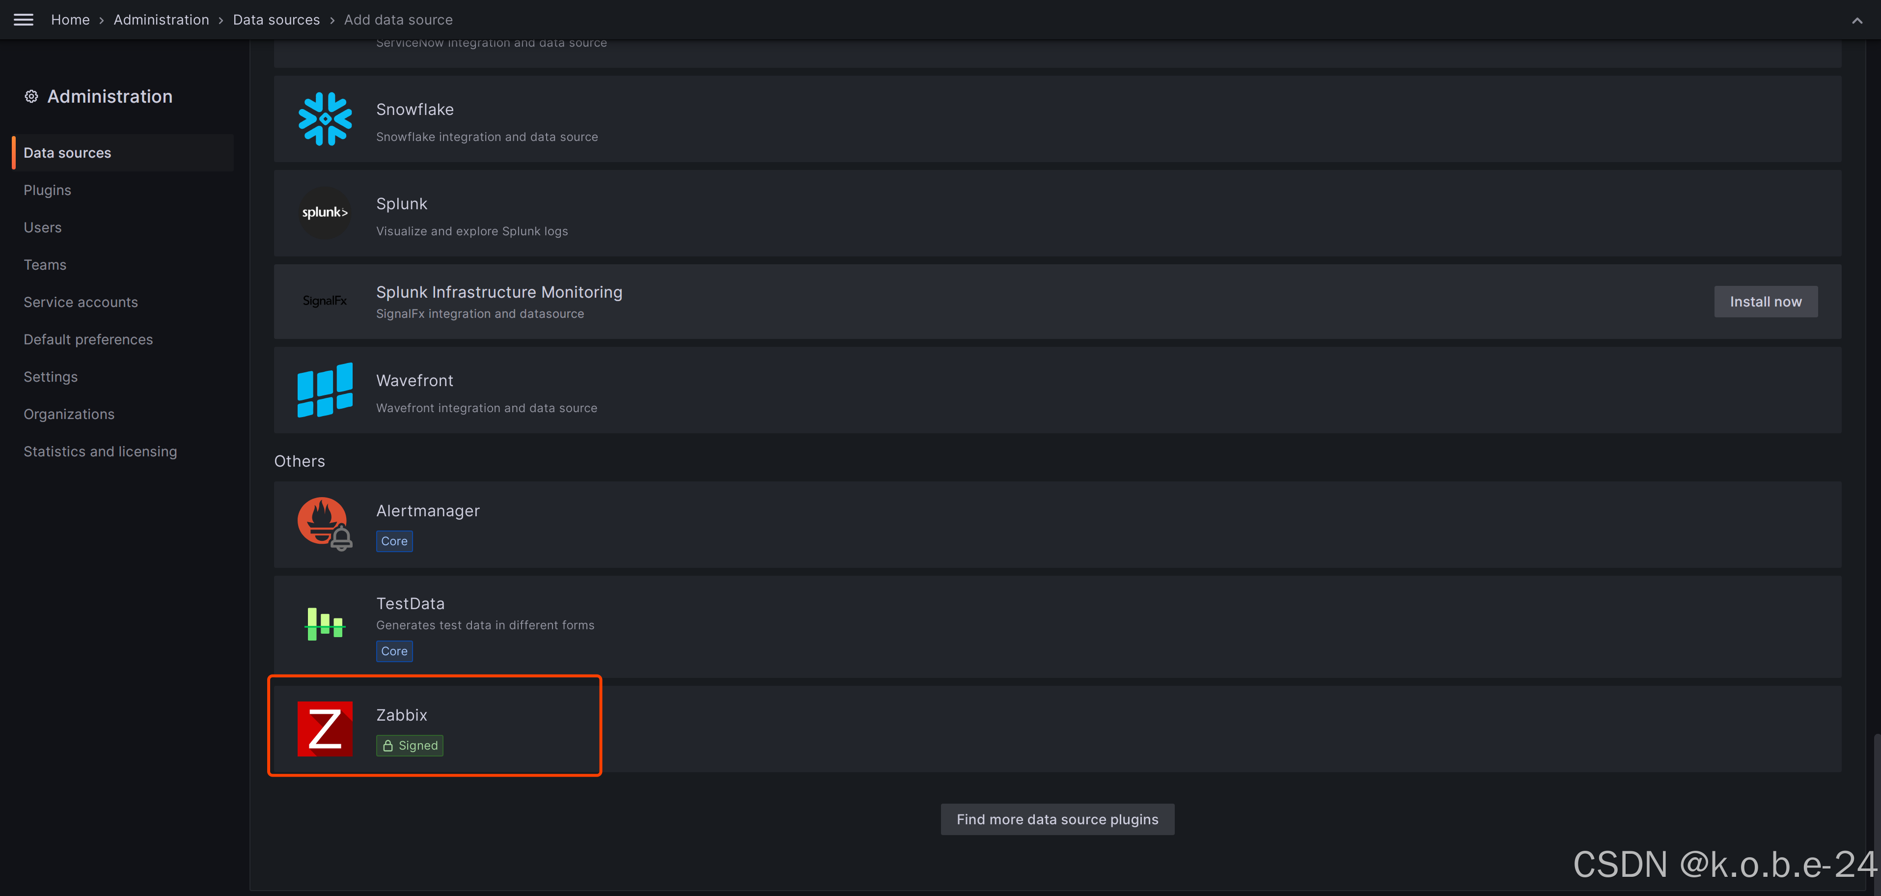Click 'Snowflake integration and data source' description

pos(487,137)
